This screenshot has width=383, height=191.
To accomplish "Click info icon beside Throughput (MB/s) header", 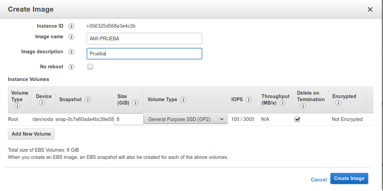I will click(x=283, y=103).
